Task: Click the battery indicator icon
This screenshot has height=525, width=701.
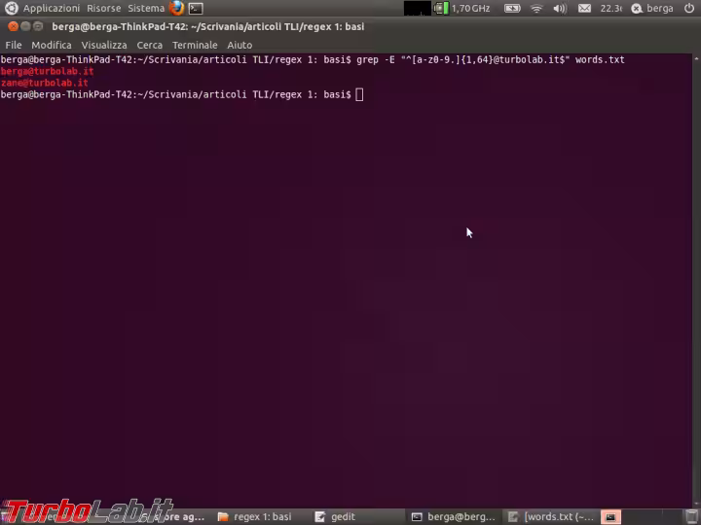Action: [512, 8]
